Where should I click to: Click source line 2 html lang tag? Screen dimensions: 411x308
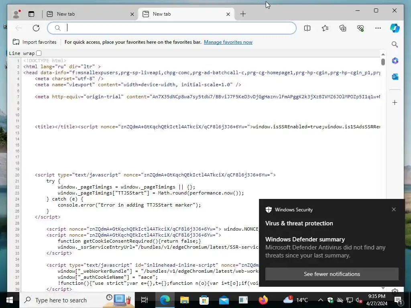click(x=62, y=67)
